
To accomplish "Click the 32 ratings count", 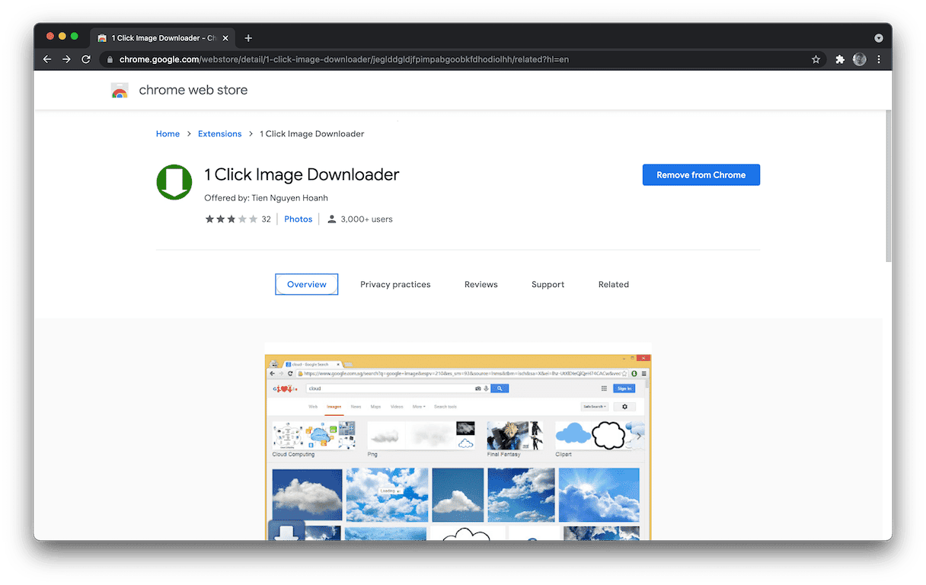I will click(267, 219).
